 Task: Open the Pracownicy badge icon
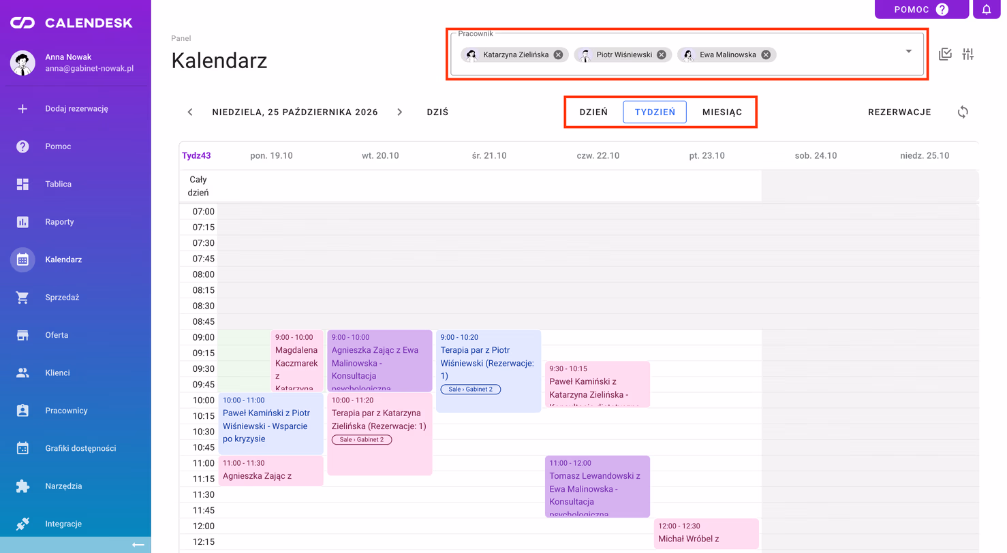22,411
